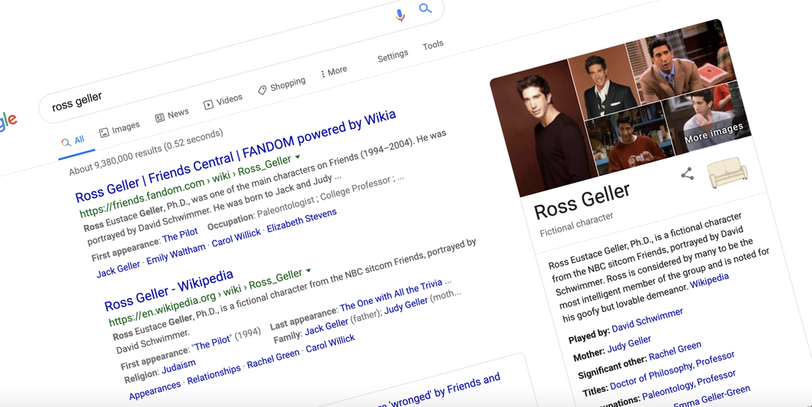Click the About 9,380,000 results text
The image size is (812, 407).
tap(146, 152)
